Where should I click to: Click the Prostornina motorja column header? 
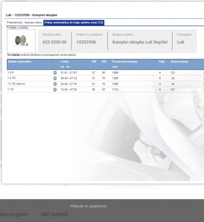[125, 61]
